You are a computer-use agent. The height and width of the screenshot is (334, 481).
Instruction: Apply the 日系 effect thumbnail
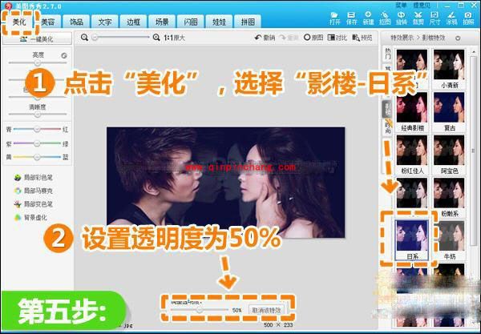tap(412, 240)
